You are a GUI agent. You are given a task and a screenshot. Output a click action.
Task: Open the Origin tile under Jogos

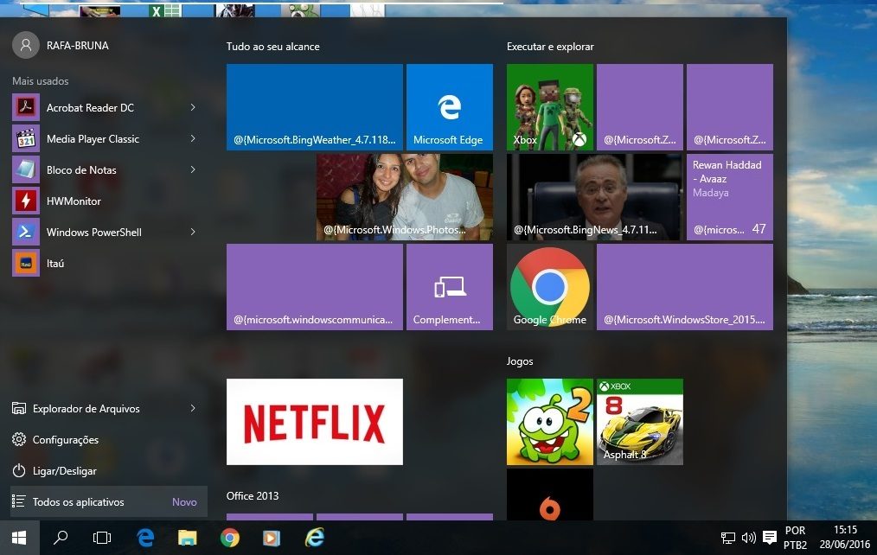click(550, 494)
